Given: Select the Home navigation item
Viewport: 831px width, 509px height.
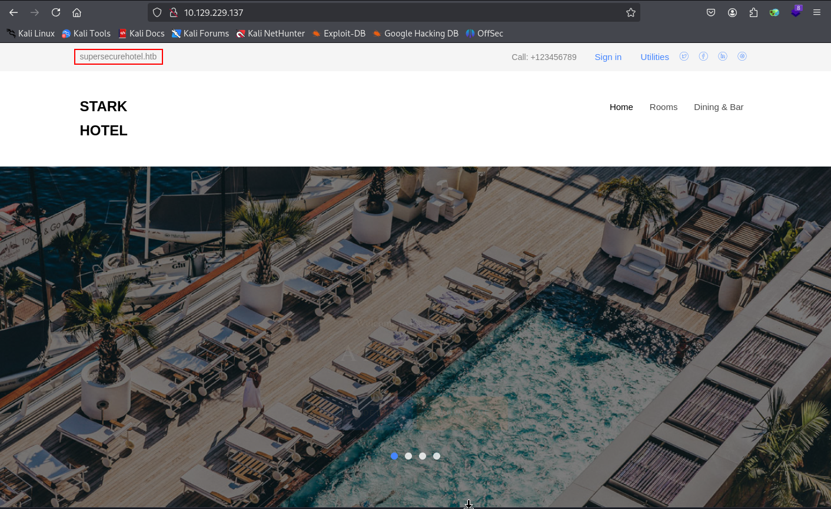Looking at the screenshot, I should pyautogui.click(x=621, y=107).
